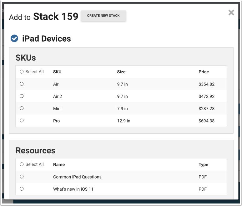The image size is (242, 206).
Task: Click the Size column header
Action: point(121,72)
